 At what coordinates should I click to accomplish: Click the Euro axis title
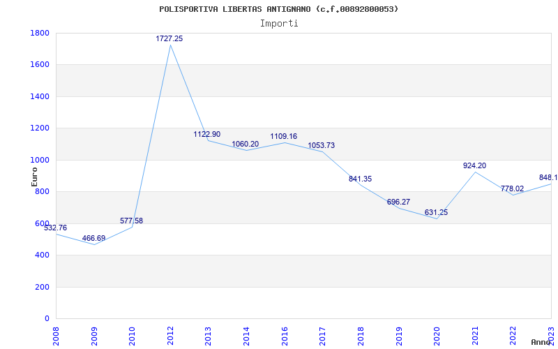click(x=34, y=177)
